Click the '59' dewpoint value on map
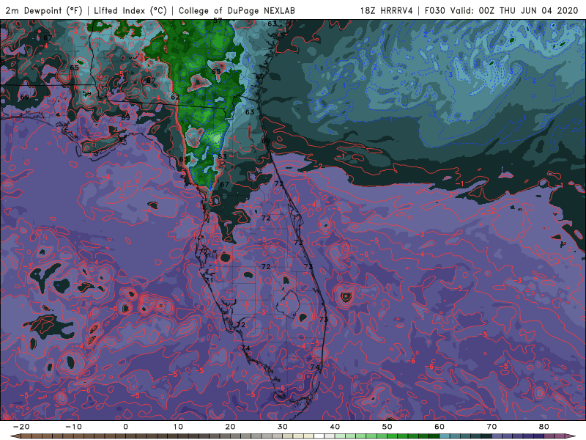 coord(86,94)
